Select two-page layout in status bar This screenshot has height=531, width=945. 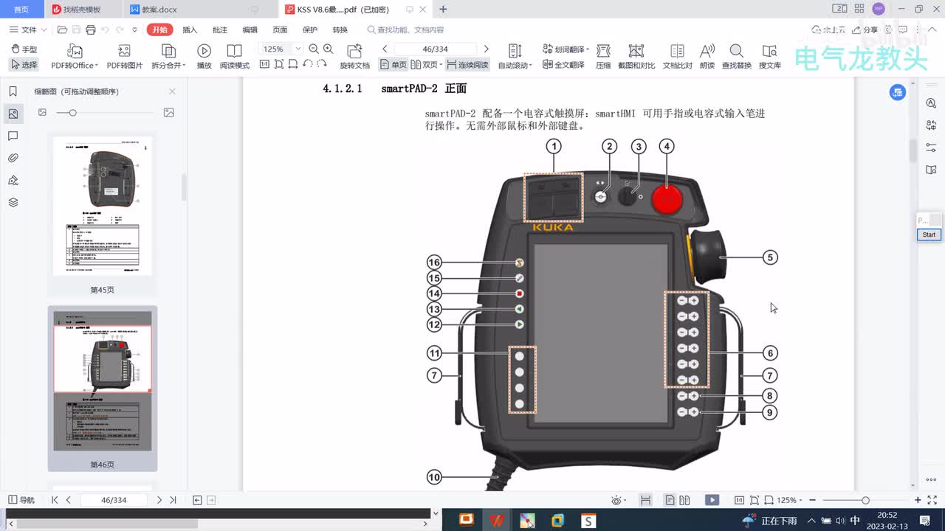click(x=684, y=500)
